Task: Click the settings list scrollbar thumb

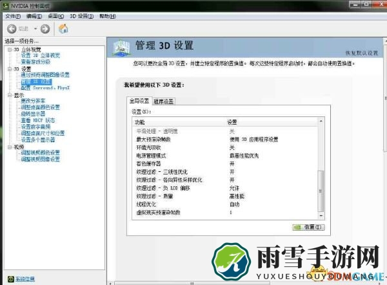Action: pos(321,191)
